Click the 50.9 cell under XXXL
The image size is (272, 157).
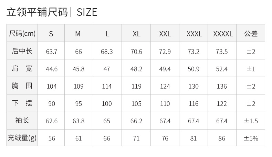(x=193, y=69)
